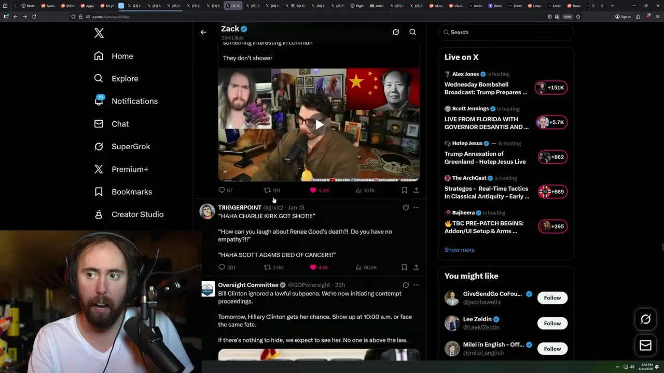Click Grok icon on Oversight Committee post

pos(406,285)
